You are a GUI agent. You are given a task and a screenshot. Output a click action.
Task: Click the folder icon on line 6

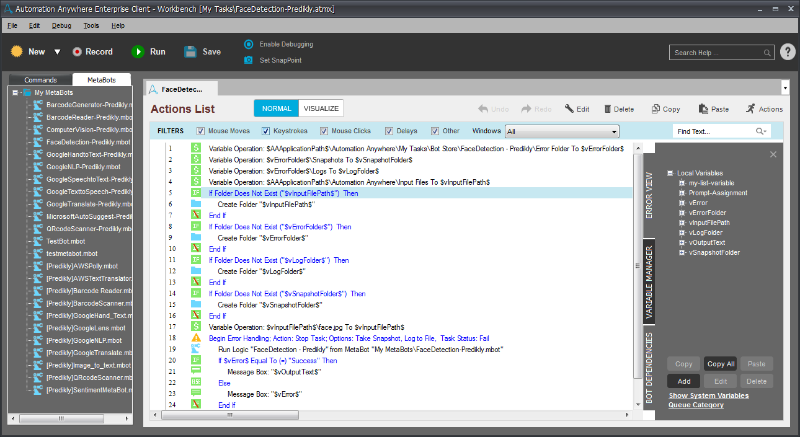pyautogui.click(x=196, y=205)
